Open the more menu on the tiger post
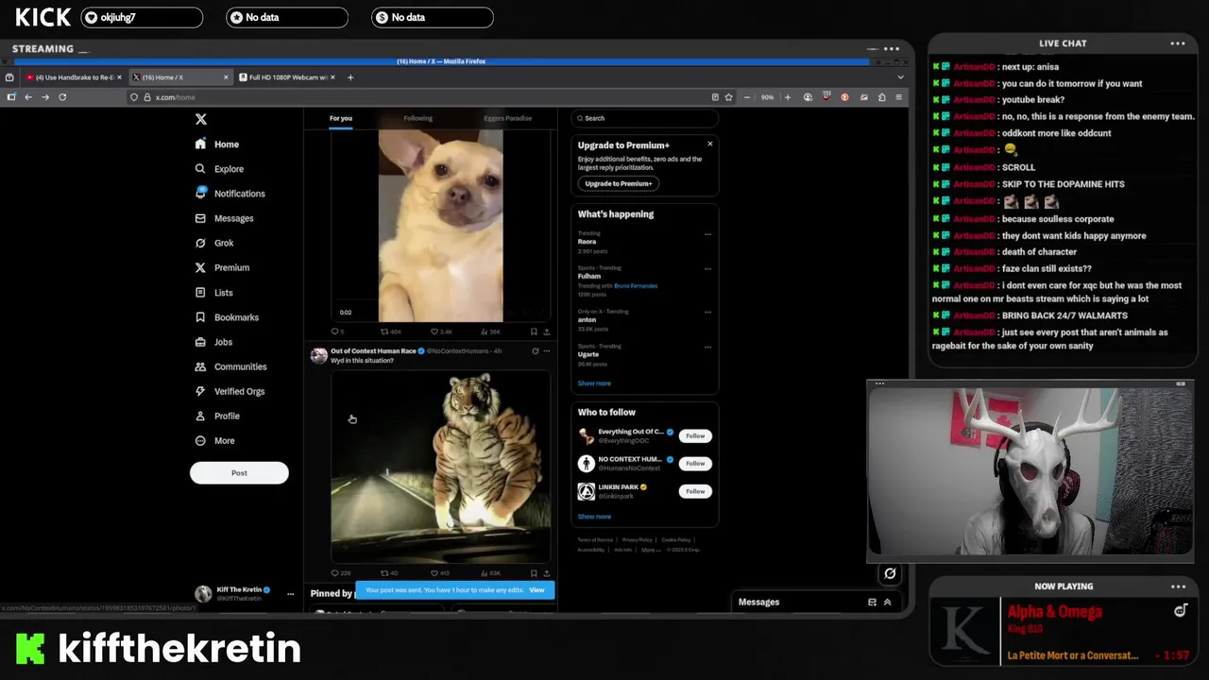 tap(546, 351)
